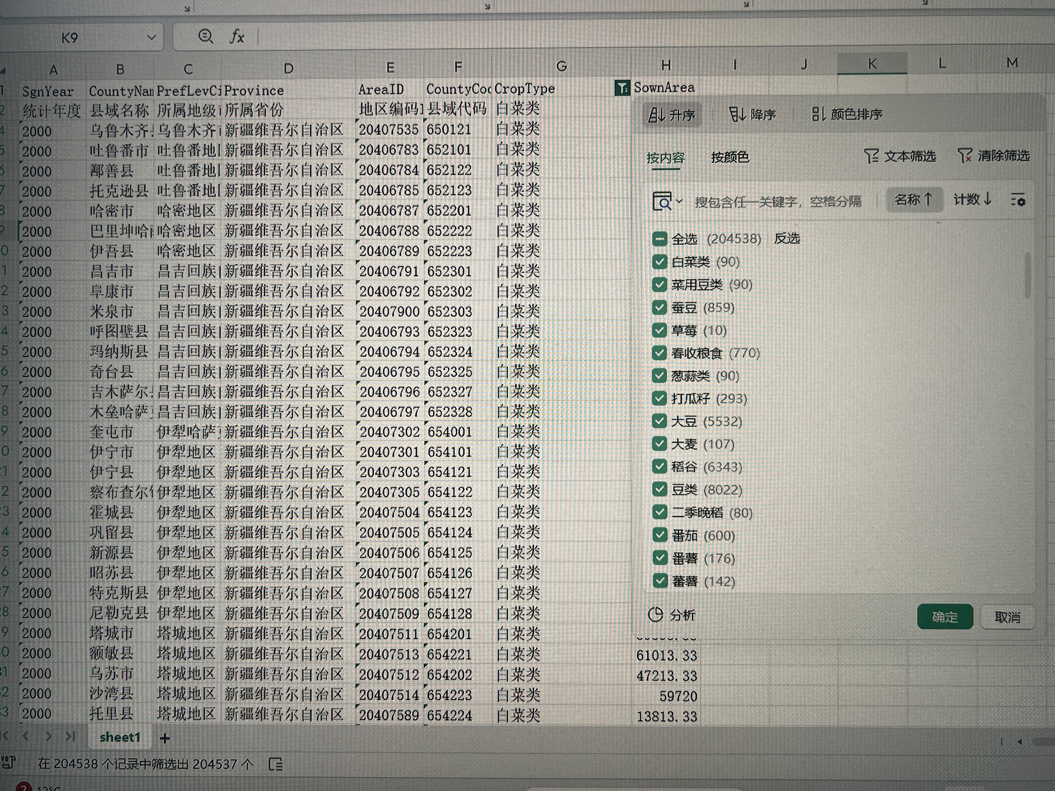Click the filter keyword search field
The height and width of the screenshot is (791, 1055).
coord(777,202)
